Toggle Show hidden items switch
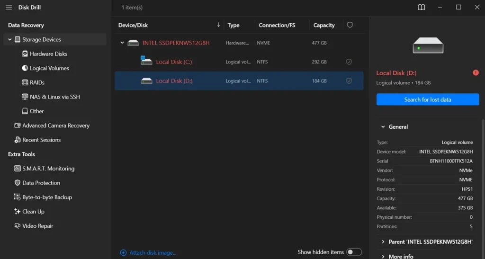Screen dimensions: 485x259 tap(354, 252)
